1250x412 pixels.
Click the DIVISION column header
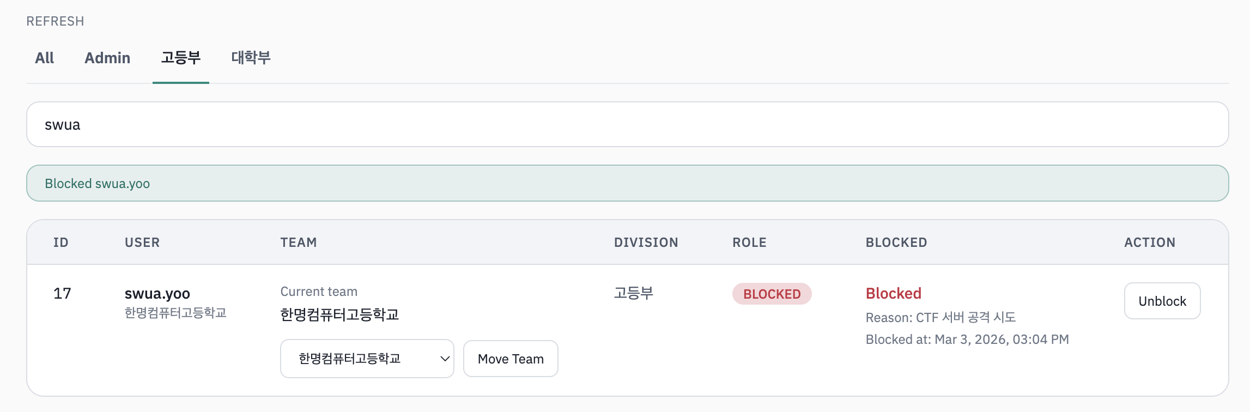click(645, 242)
